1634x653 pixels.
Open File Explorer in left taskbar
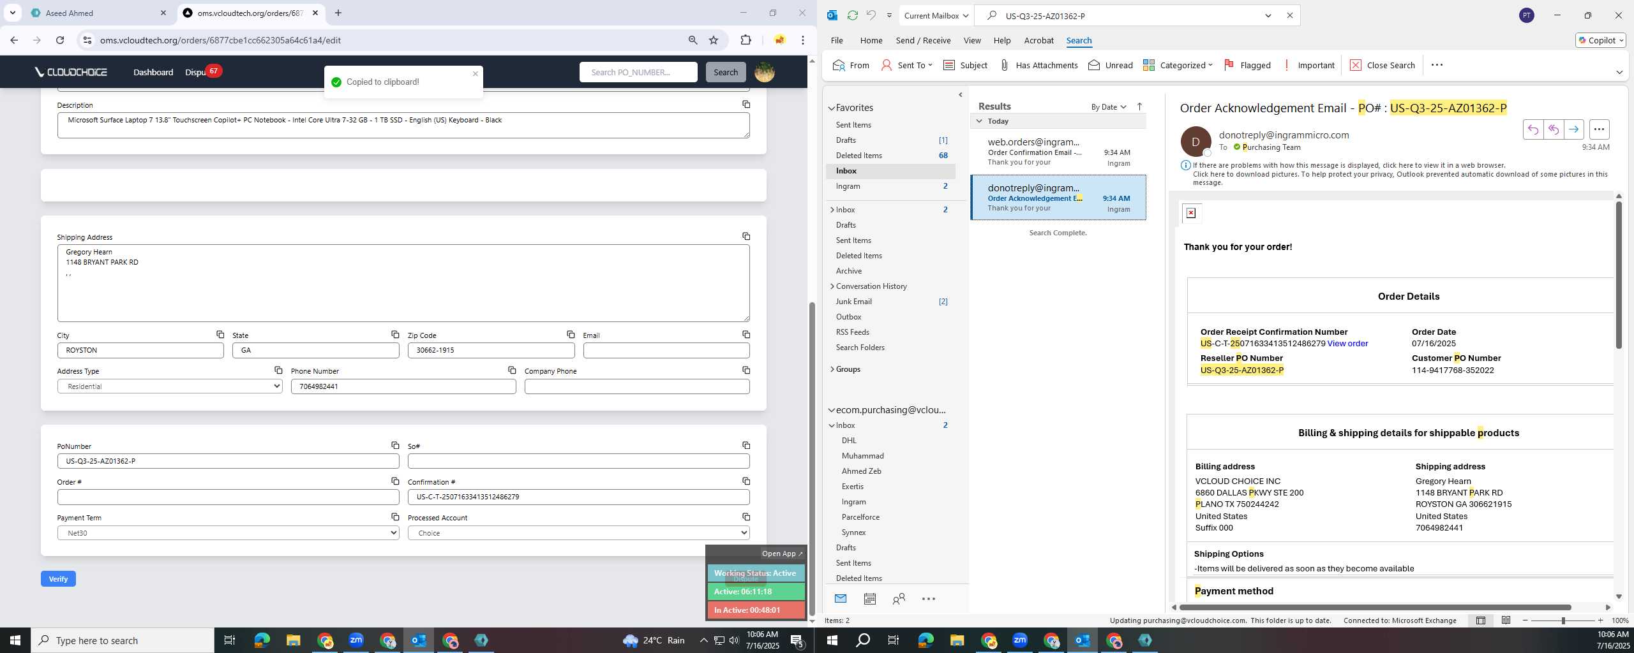click(293, 640)
